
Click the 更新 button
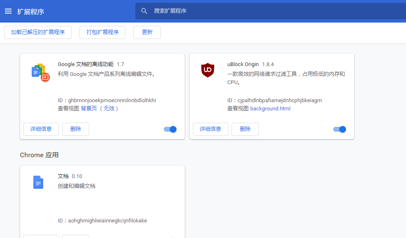click(x=147, y=32)
